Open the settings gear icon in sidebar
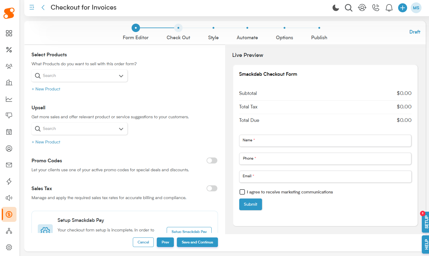The height and width of the screenshot is (256, 429). [x=9, y=247]
